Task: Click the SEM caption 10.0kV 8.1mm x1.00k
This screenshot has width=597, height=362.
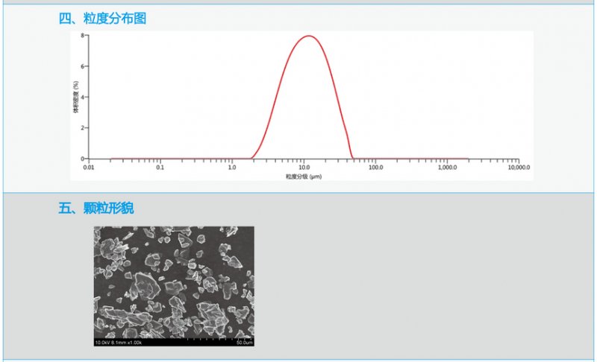Action: tap(119, 343)
